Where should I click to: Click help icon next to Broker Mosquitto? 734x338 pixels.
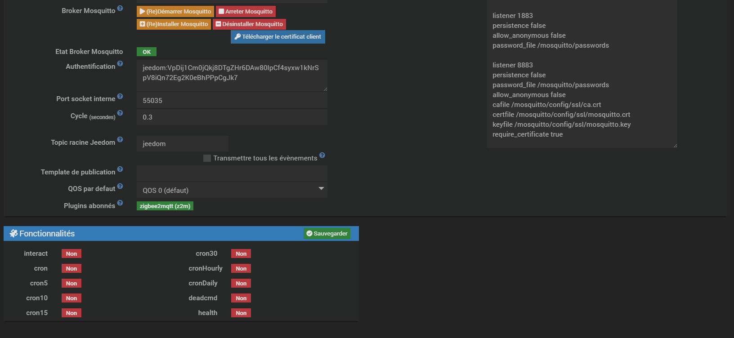point(120,8)
